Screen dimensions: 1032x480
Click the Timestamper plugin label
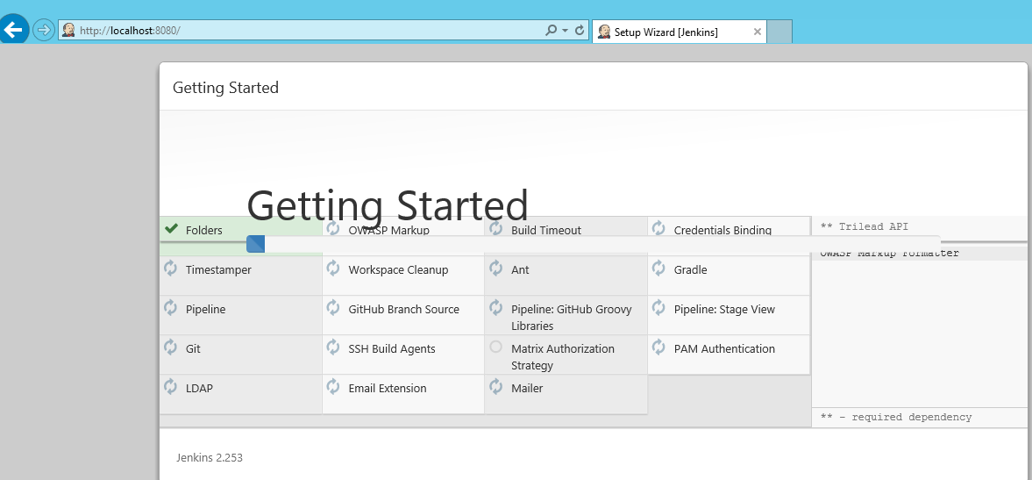tap(218, 270)
